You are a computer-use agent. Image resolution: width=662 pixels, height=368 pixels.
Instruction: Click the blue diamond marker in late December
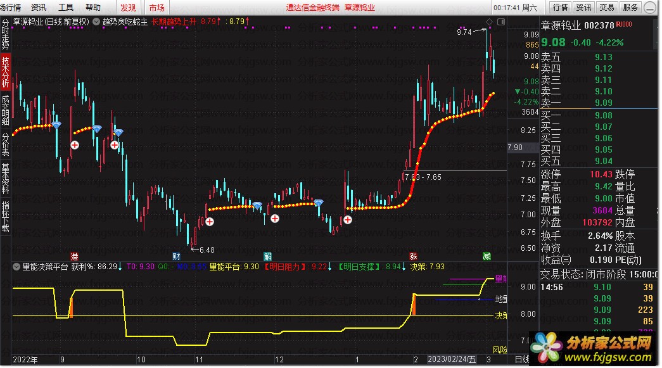pos(319,203)
